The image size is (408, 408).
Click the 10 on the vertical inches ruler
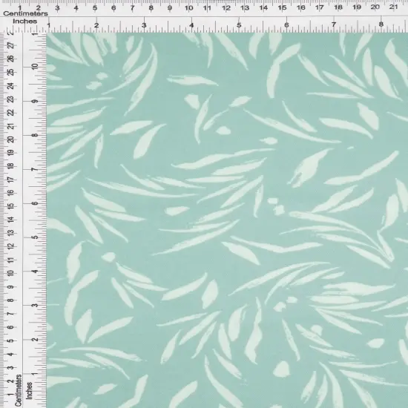(35, 67)
